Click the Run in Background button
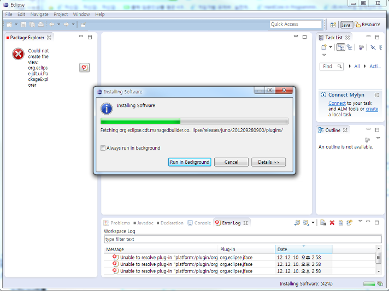The height and width of the screenshot is (291, 389). pyautogui.click(x=190, y=162)
